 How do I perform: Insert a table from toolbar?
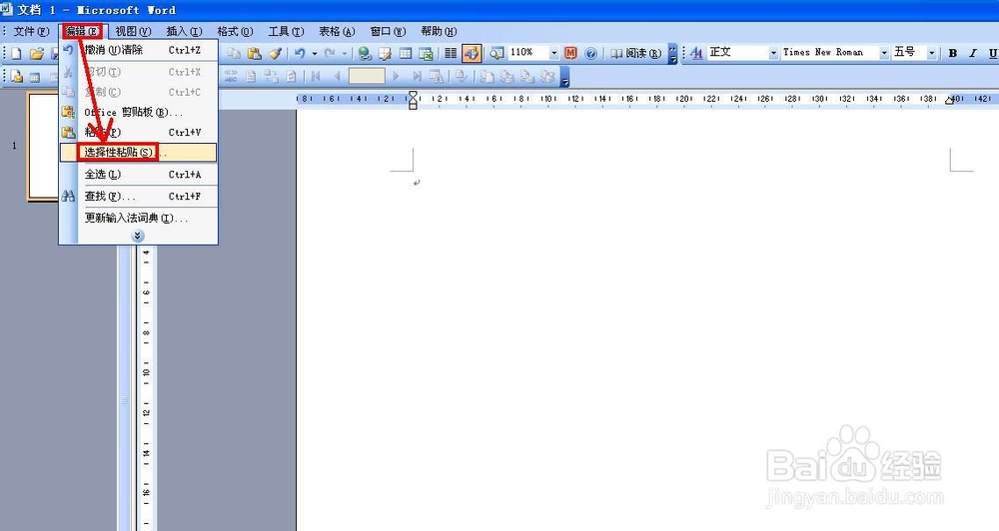click(406, 54)
